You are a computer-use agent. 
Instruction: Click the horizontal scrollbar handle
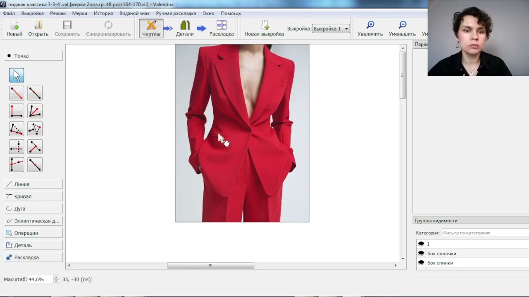tap(210, 266)
